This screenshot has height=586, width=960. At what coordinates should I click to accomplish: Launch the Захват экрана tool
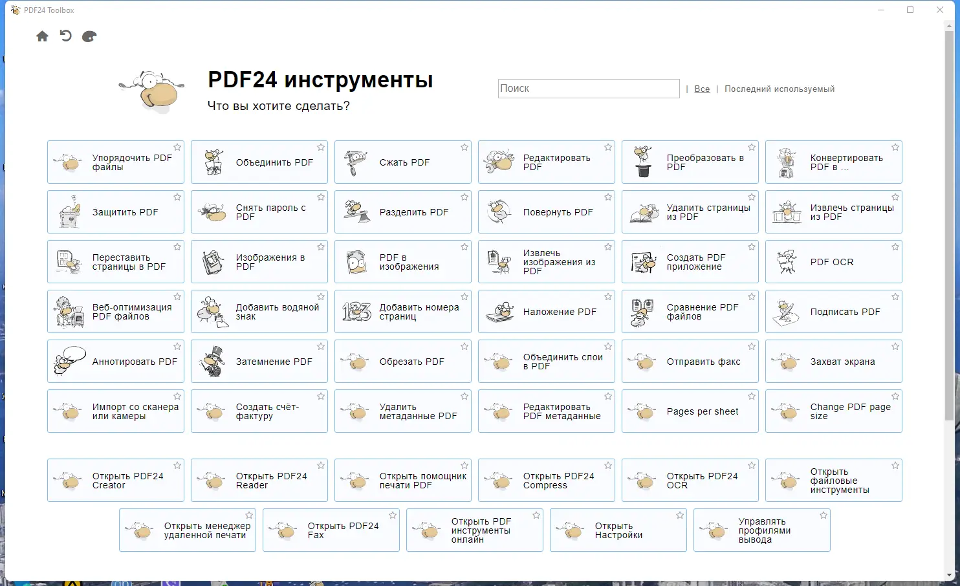tap(833, 361)
